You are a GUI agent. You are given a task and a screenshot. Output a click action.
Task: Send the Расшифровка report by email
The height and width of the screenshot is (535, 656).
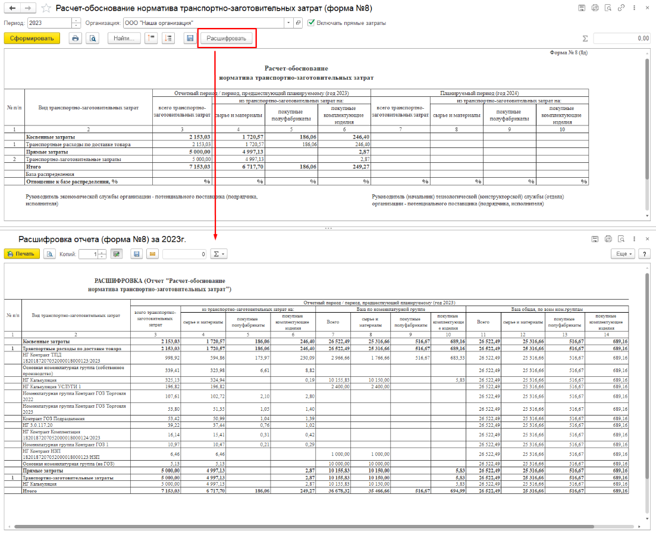[x=152, y=254]
